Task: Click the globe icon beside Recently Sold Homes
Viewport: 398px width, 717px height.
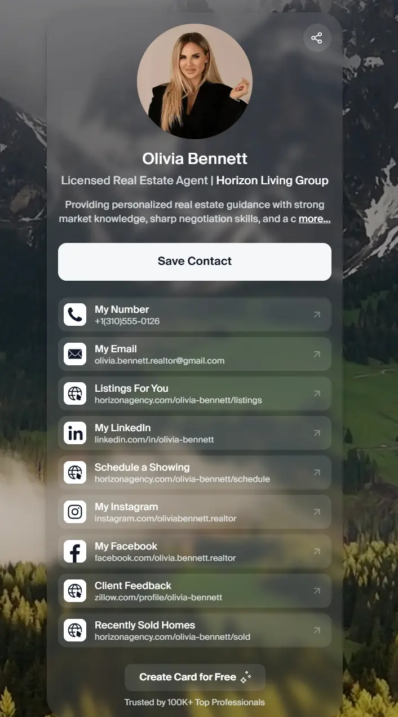Action: coord(75,630)
